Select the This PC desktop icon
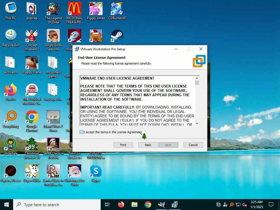Image resolution: width=280 pixels, height=210 pixels. pos(11,11)
